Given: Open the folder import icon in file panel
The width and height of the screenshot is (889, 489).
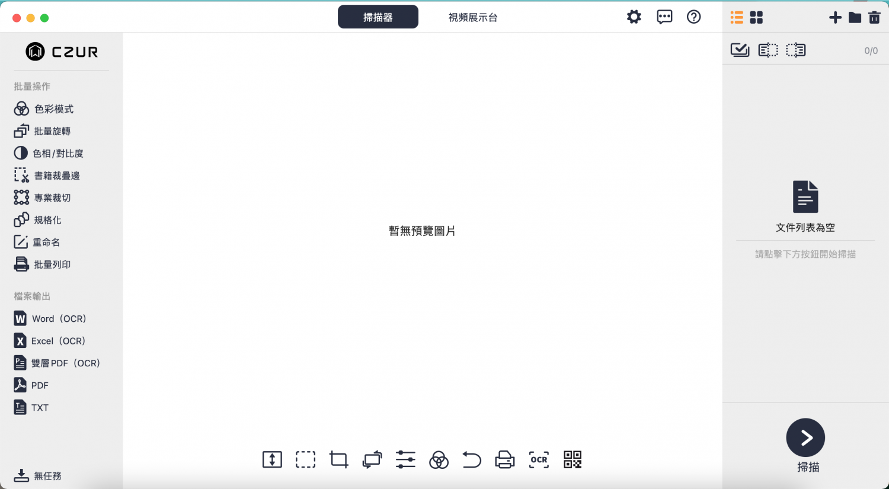Looking at the screenshot, I should point(855,17).
